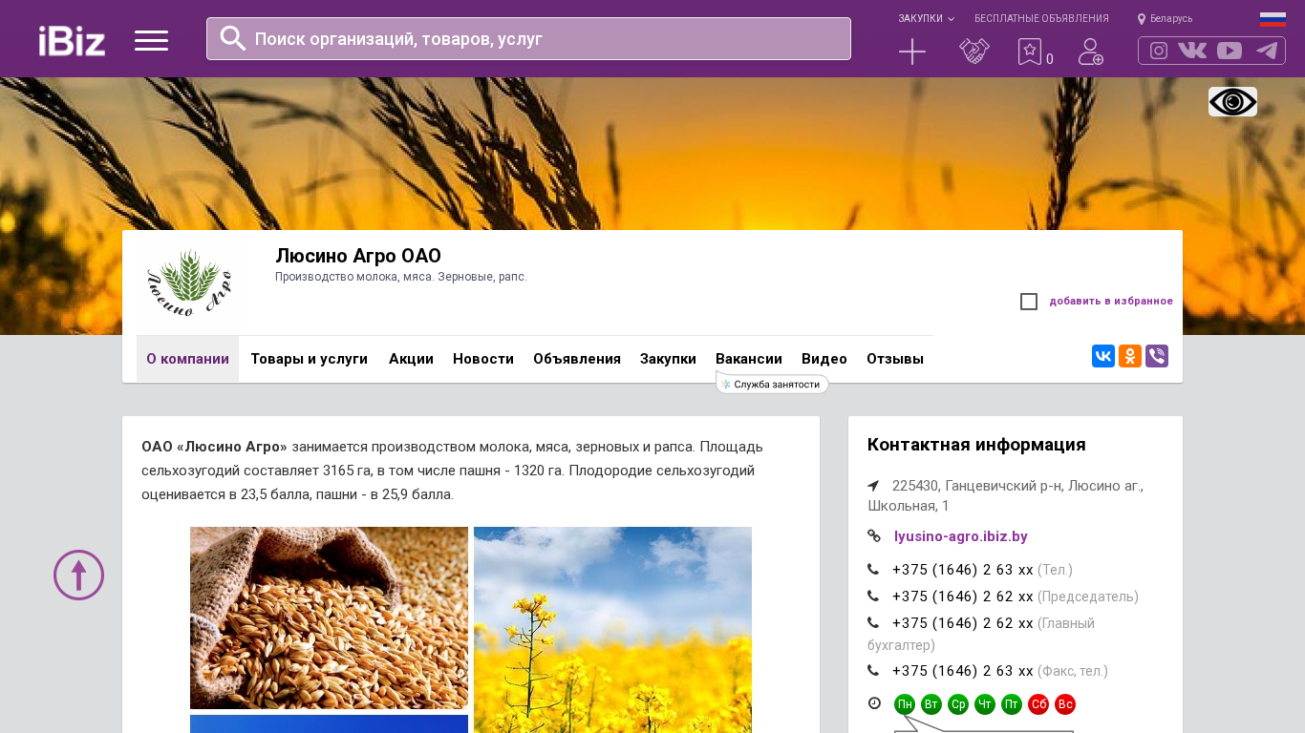Visit lyusino-agro.ibiz.by website link

tap(961, 536)
